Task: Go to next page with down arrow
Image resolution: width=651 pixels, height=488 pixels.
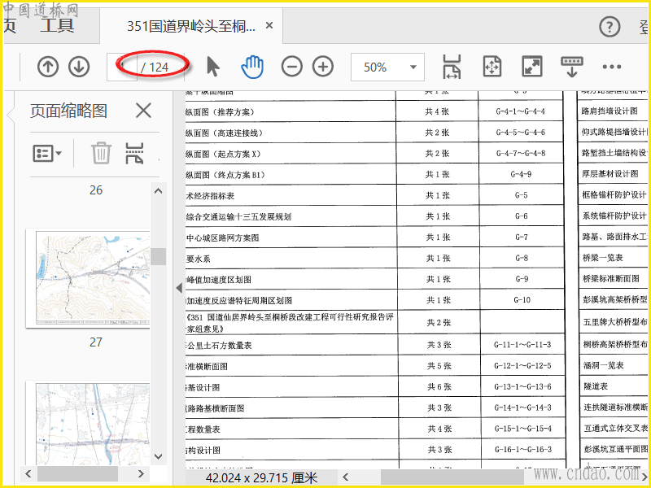Action: [x=79, y=67]
